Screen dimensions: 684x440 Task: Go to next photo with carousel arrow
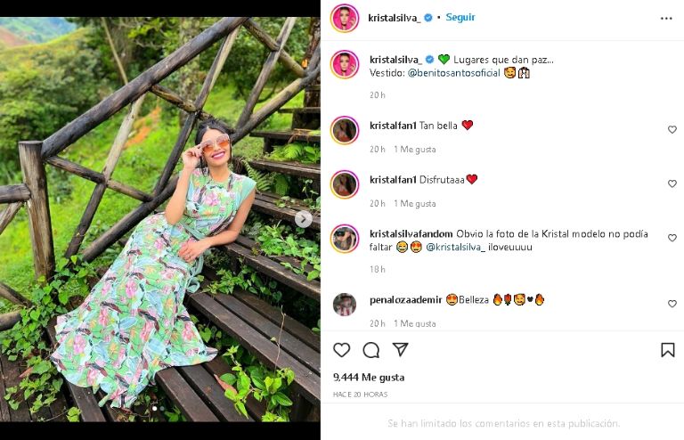pyautogui.click(x=304, y=219)
